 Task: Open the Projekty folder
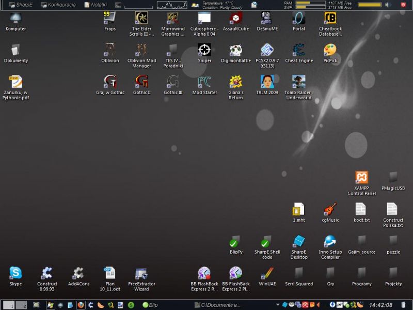click(393, 276)
